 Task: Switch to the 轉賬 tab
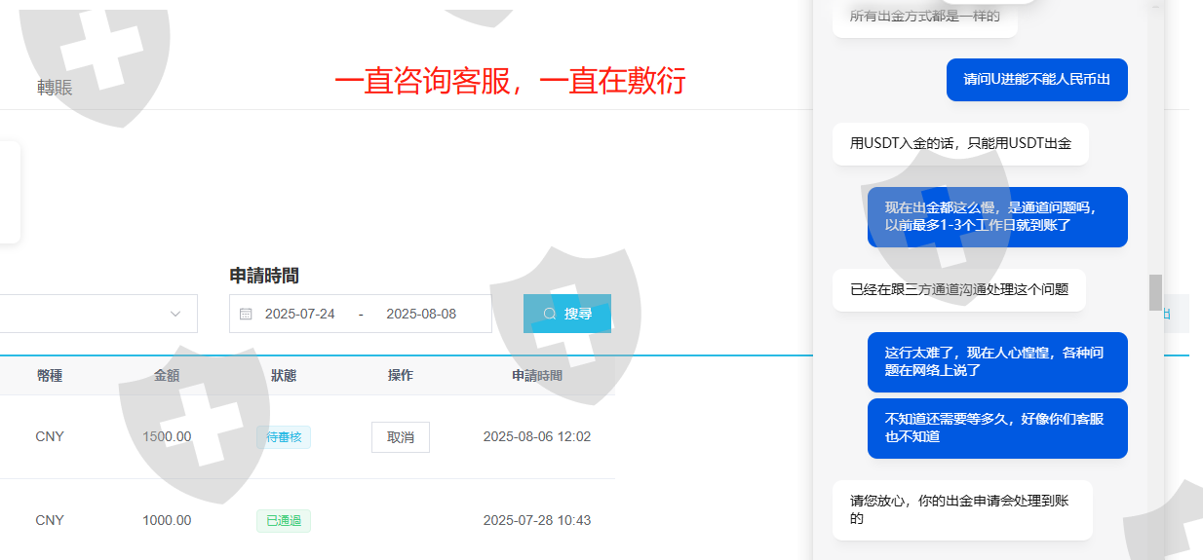tap(55, 88)
